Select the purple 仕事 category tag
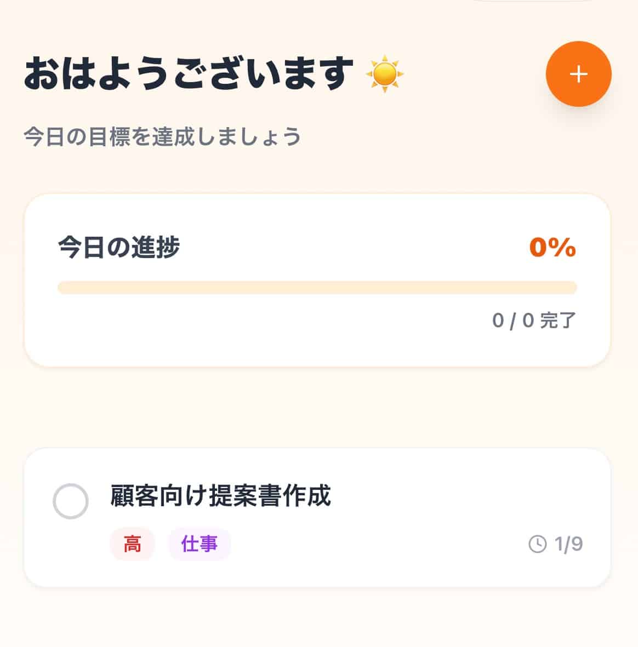Viewport: 638px width, 647px height. click(x=200, y=544)
